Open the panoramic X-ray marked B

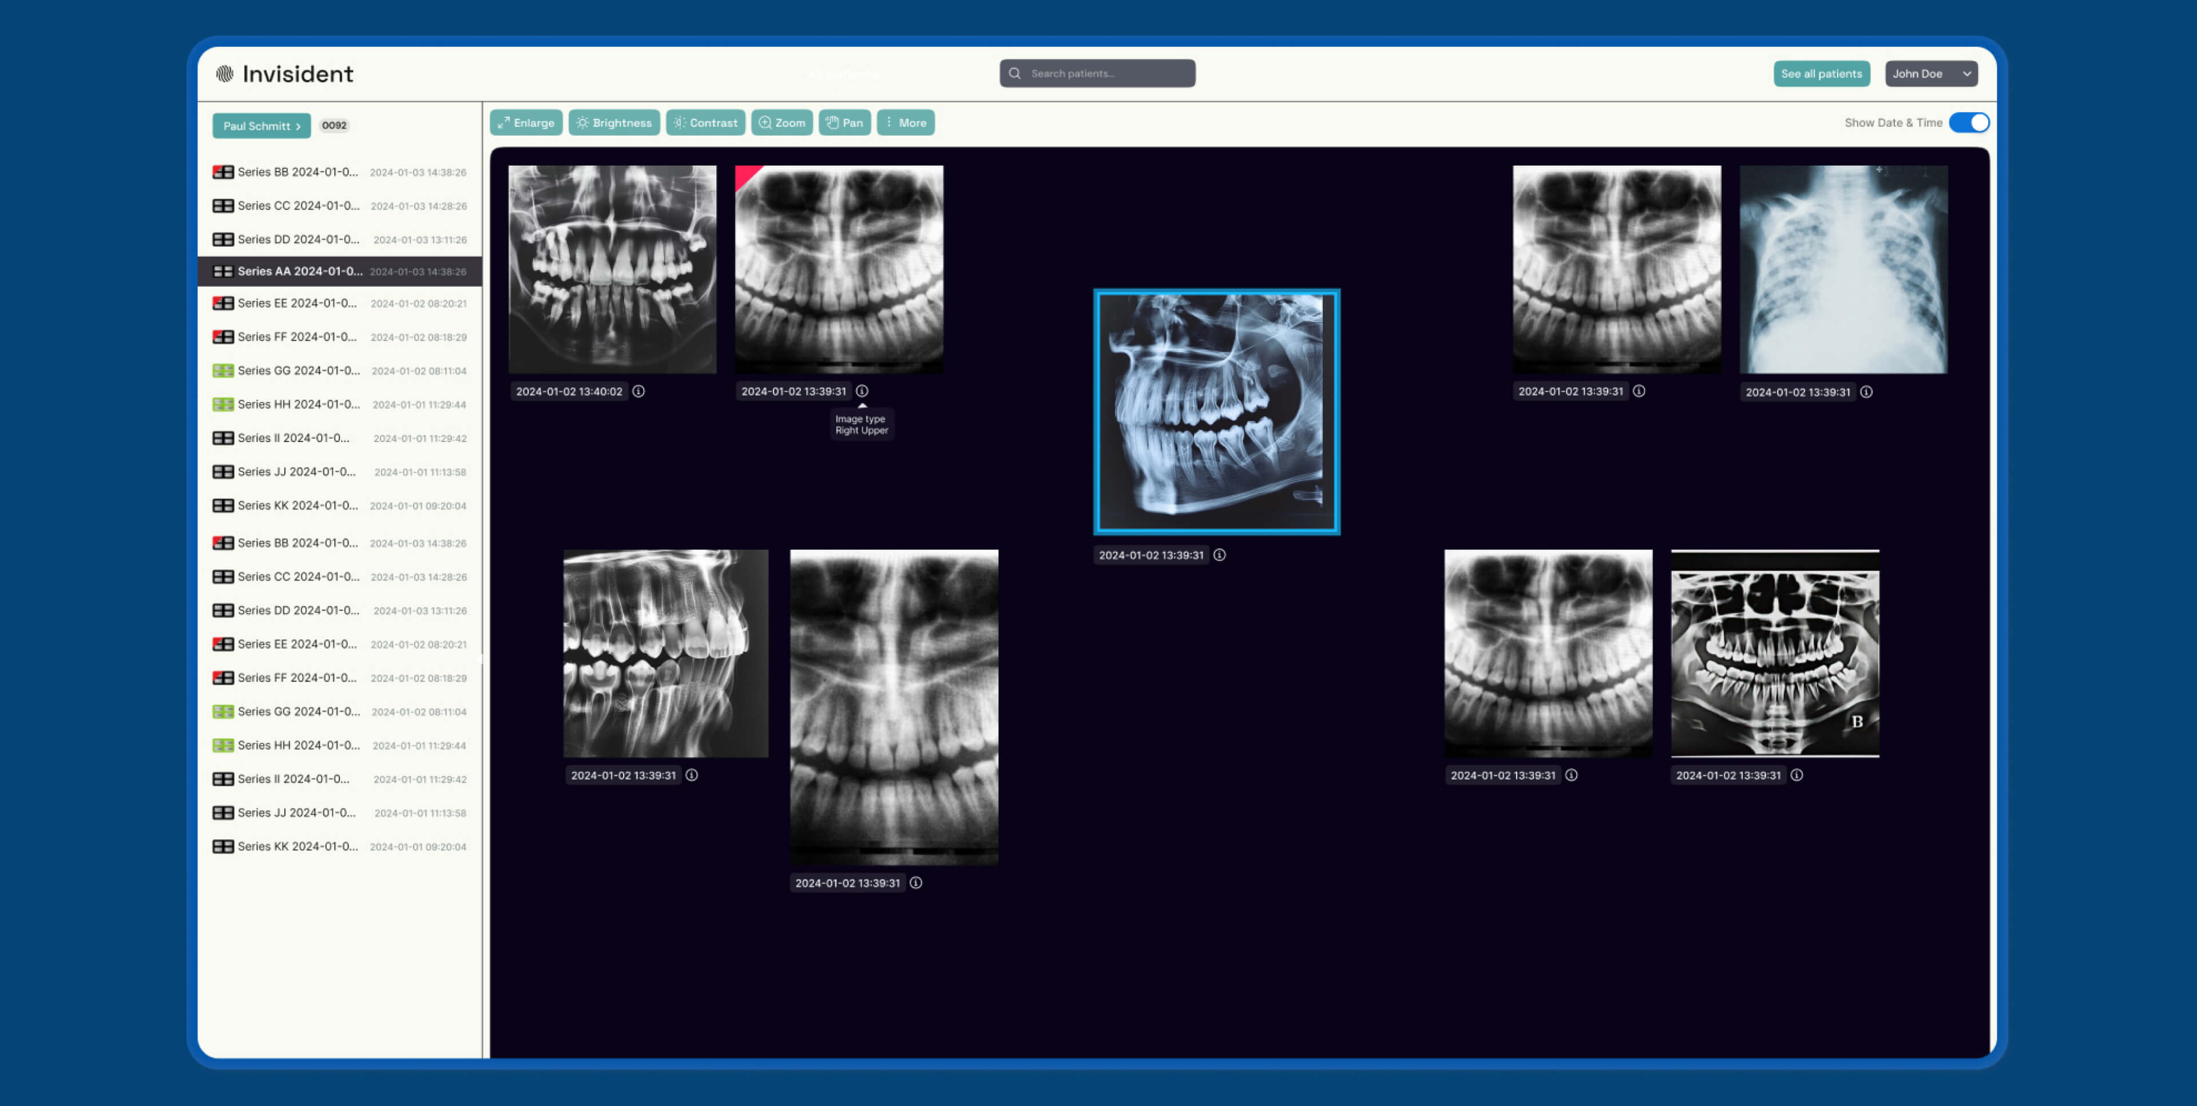pyautogui.click(x=1775, y=653)
